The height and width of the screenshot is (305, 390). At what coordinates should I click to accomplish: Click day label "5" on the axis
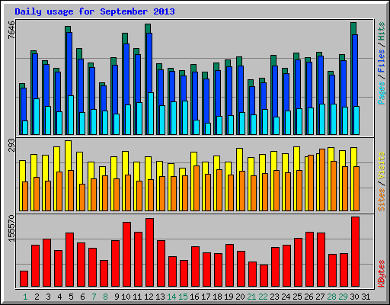pyautogui.click(x=71, y=297)
